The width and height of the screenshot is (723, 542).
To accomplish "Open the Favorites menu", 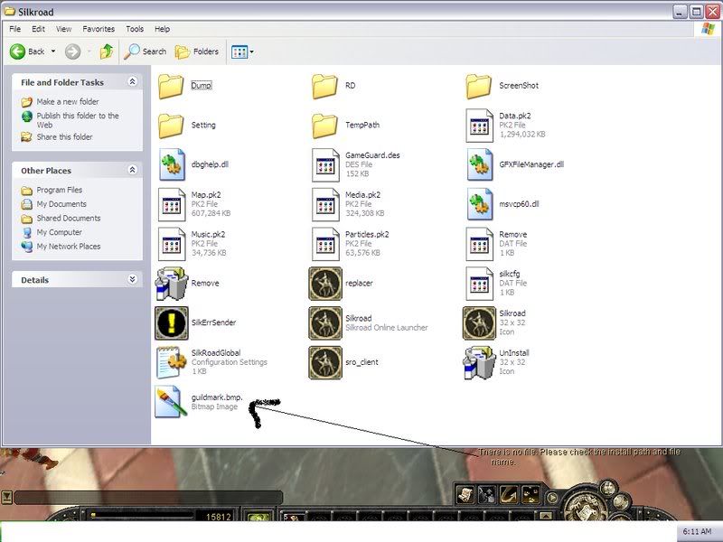I will [x=99, y=29].
